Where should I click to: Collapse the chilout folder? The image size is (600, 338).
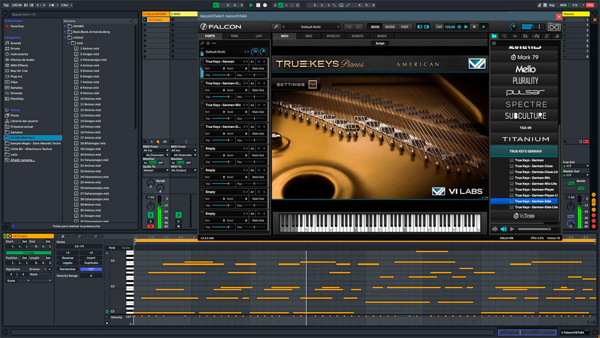[x=65, y=37]
